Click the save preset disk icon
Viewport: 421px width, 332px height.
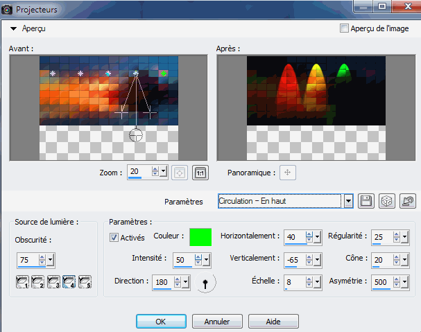[x=366, y=201]
